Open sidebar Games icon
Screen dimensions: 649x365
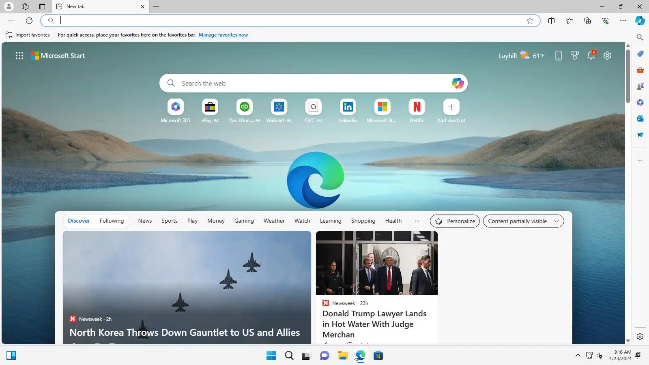[x=640, y=86]
